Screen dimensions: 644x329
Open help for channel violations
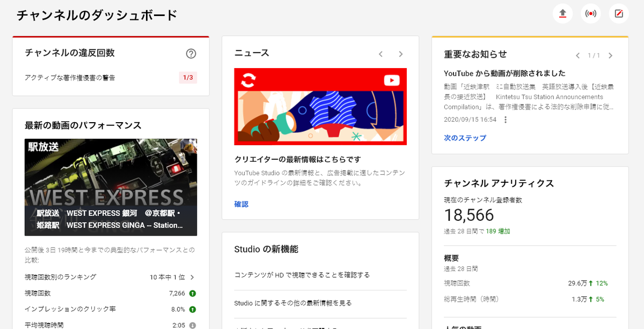point(191,53)
